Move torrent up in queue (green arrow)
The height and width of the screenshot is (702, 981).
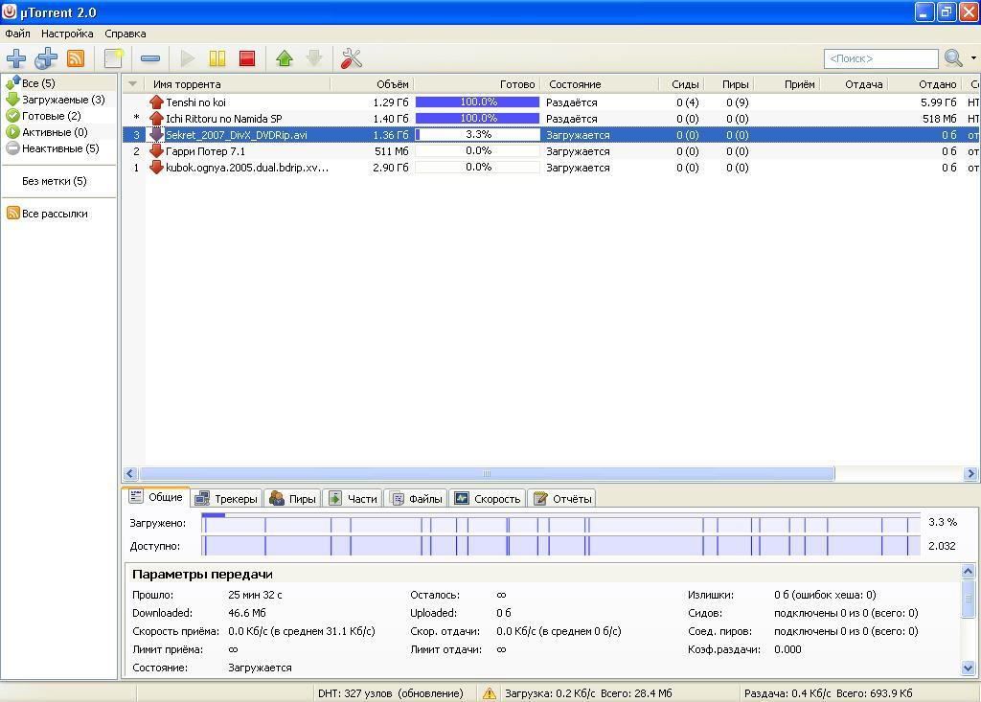pos(285,58)
